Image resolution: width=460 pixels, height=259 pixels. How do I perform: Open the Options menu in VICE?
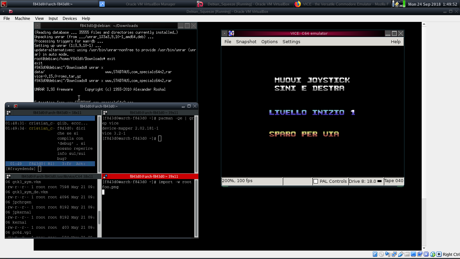pos(269,42)
